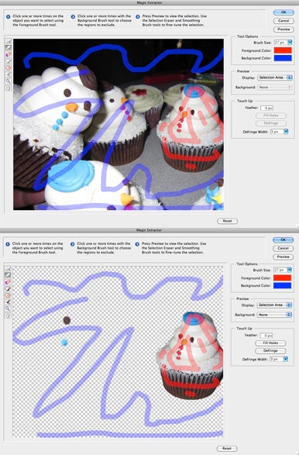Pick Zoom tool in original photo dialog

8,81
